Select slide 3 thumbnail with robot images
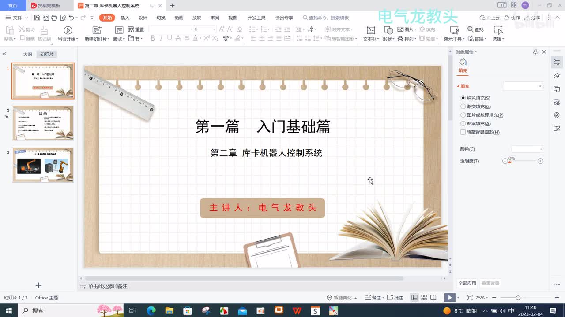This screenshot has height=317, width=565. [43, 165]
